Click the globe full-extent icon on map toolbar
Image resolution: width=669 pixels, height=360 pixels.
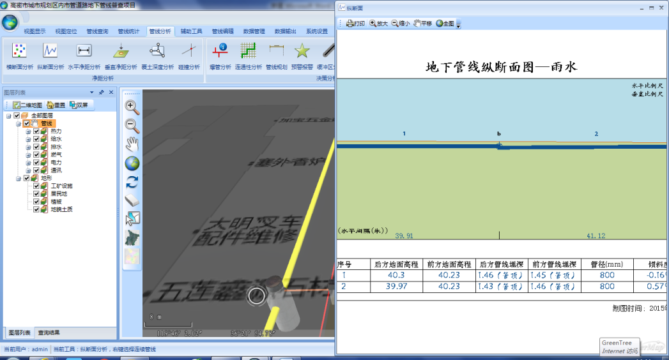[x=132, y=163]
